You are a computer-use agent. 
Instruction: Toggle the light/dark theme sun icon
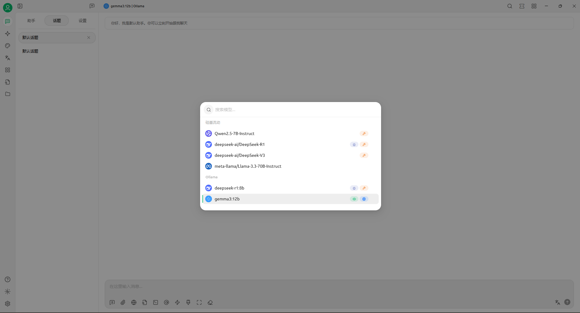tap(8, 292)
